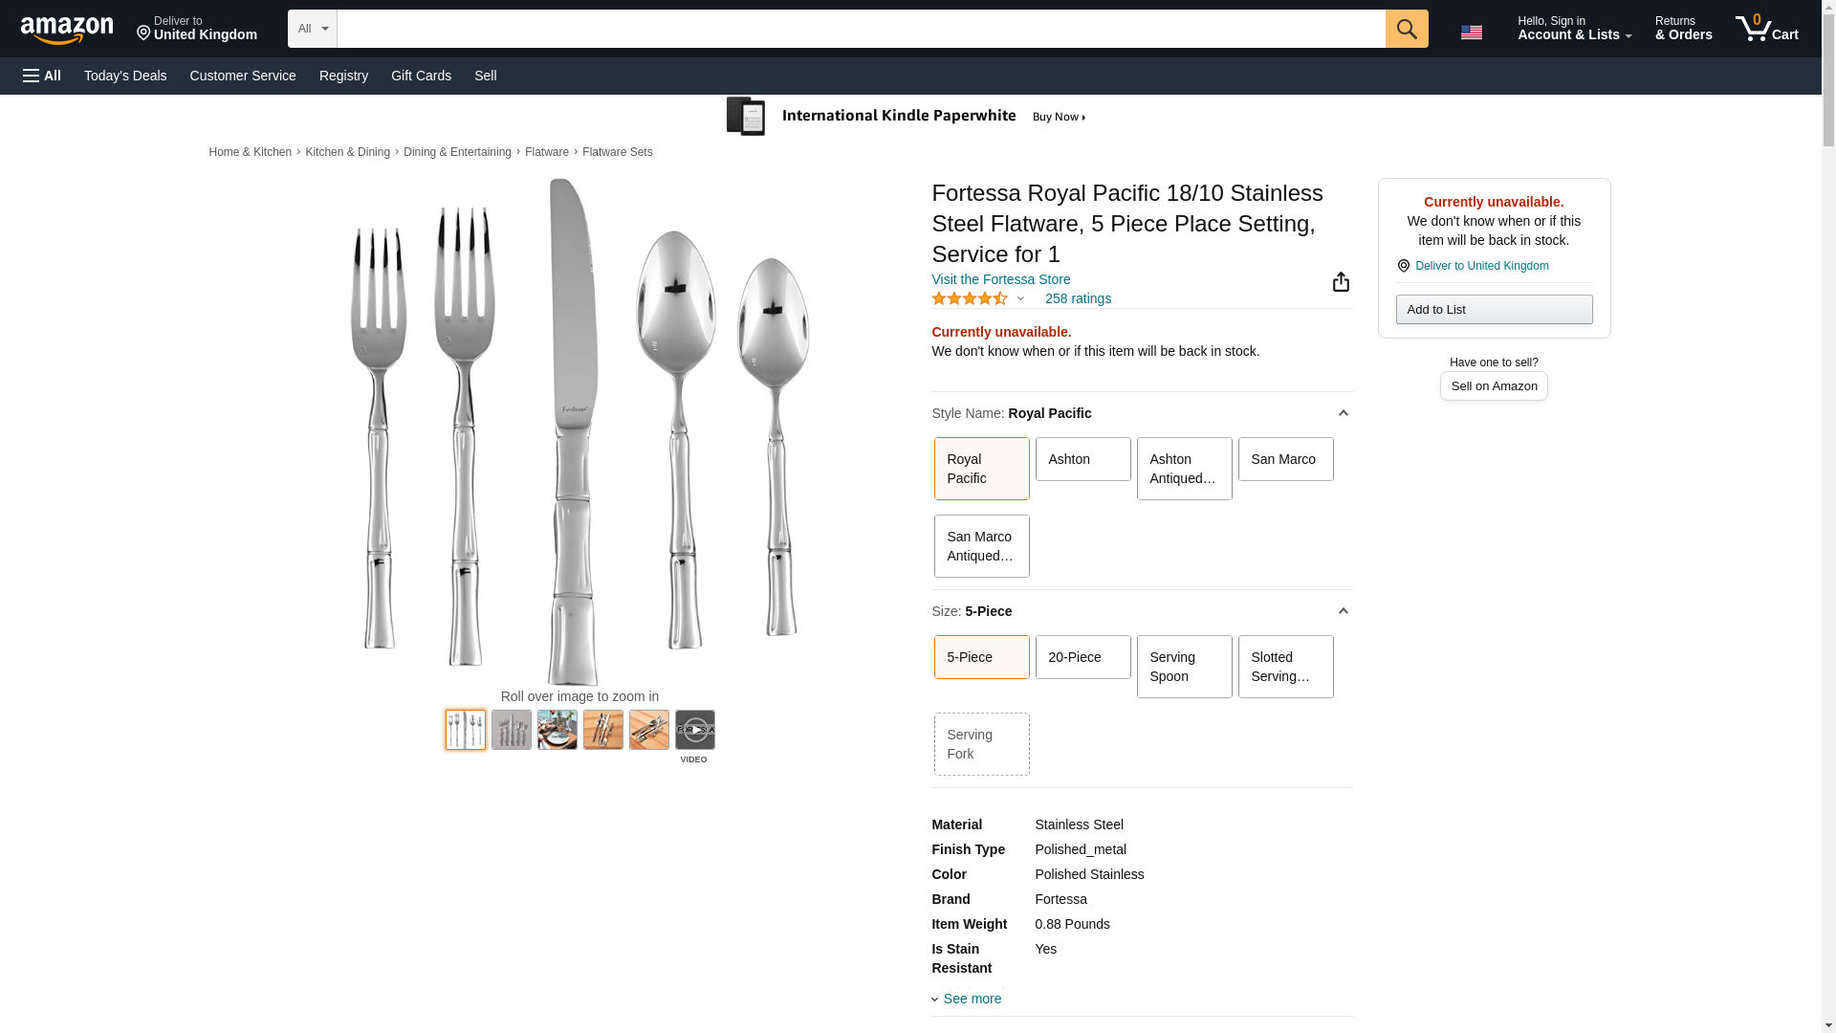Click the share icon near product title
Viewport: 1836px width, 1033px height.
(1341, 281)
